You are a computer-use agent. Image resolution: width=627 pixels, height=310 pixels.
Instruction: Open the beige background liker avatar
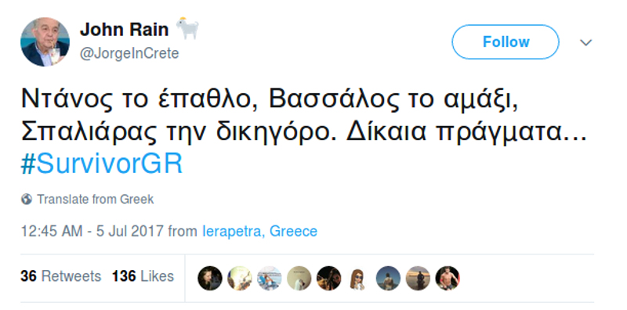(x=299, y=278)
